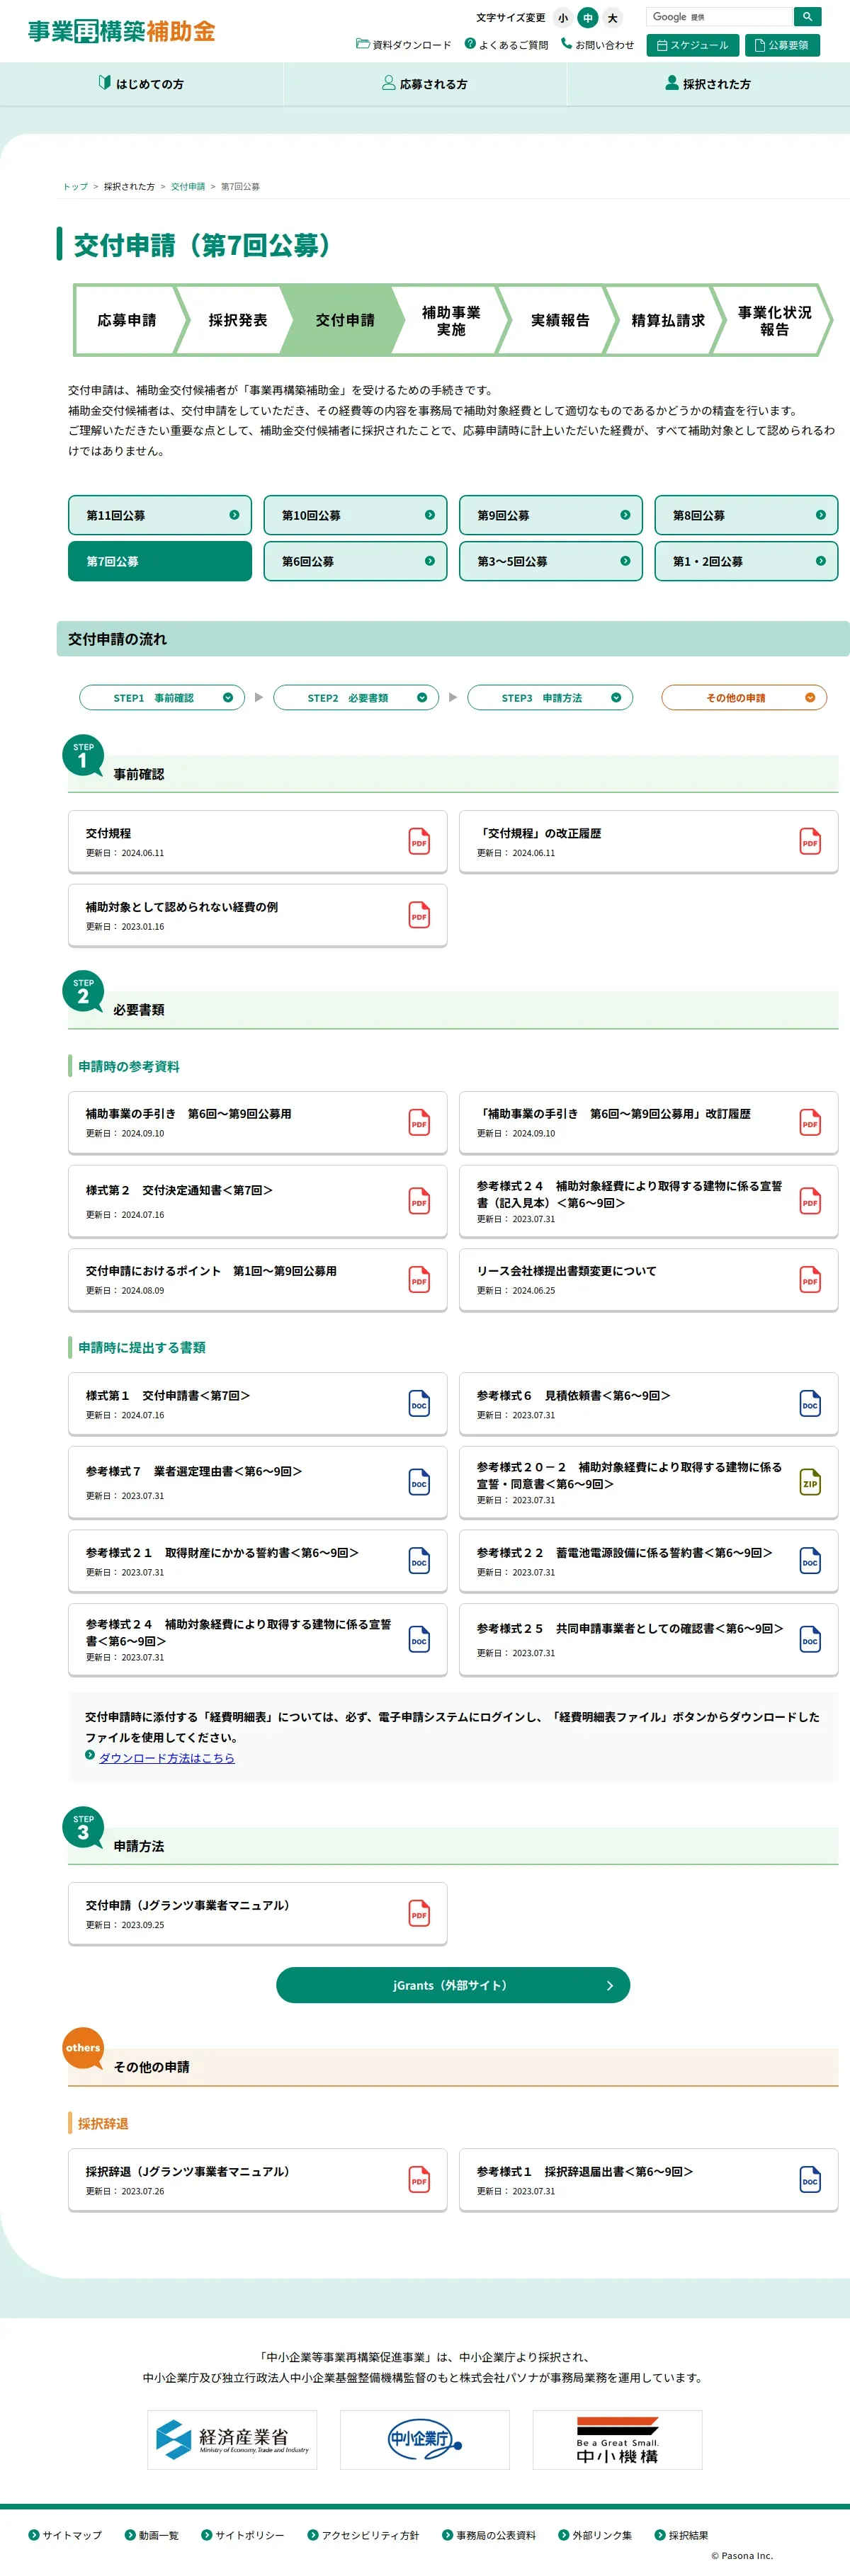This screenshot has height=2576, width=850.
Task: Open PDF icon for 補助事業の手引き 改訂履歴
Action: pyautogui.click(x=810, y=1122)
